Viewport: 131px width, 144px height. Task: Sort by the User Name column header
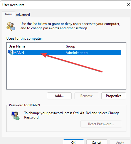tap(35, 46)
